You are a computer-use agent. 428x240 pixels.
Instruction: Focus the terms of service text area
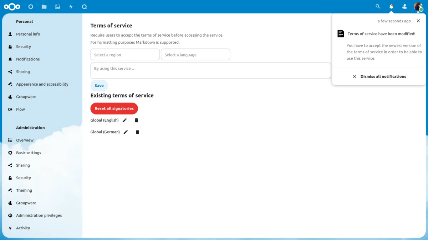(210, 71)
